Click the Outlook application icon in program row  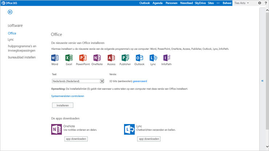139,58
